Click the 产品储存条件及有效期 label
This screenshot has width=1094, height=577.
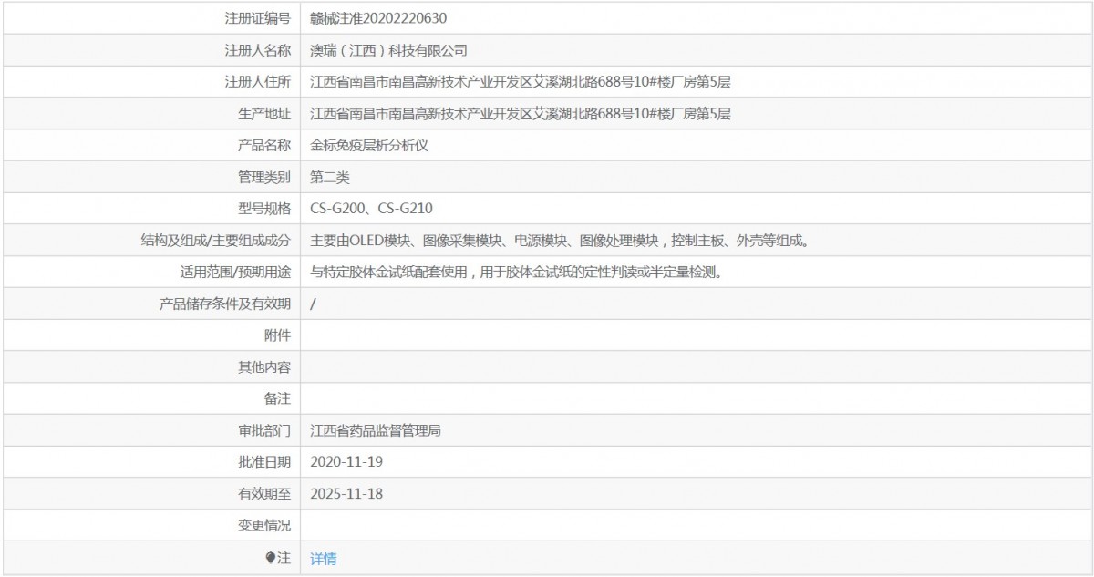coord(225,304)
